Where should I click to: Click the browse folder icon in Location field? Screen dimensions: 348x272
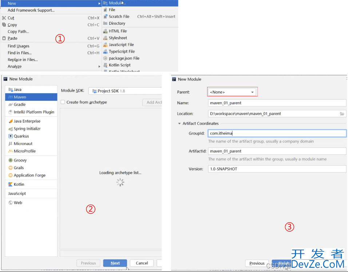point(342,114)
